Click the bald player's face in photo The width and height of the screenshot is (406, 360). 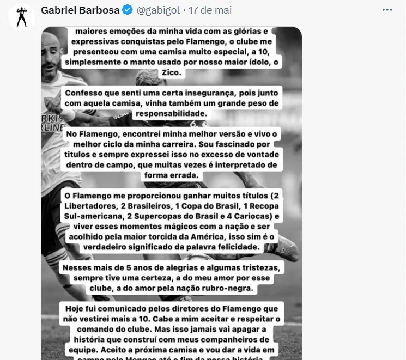(x=51, y=61)
